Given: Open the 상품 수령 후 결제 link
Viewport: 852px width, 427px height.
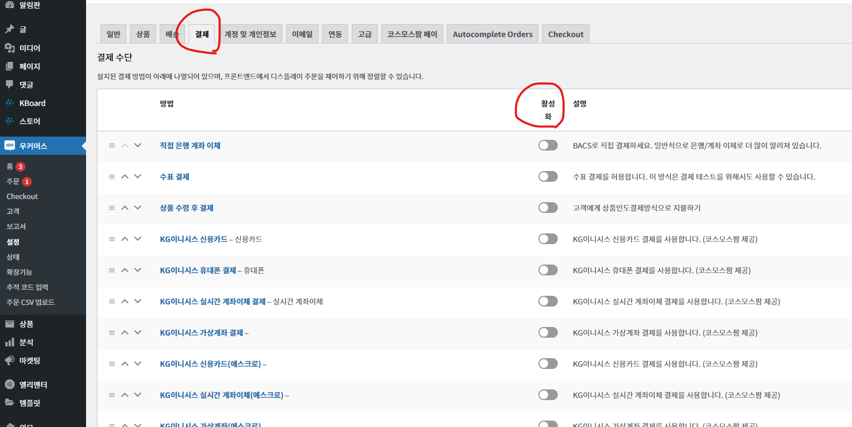Looking at the screenshot, I should 187,208.
